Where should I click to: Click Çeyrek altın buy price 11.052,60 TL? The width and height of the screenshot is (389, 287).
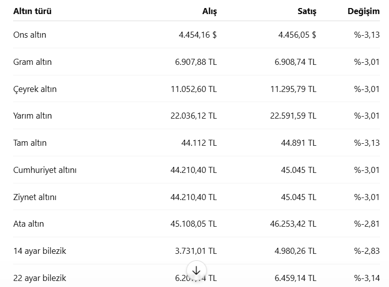click(194, 89)
